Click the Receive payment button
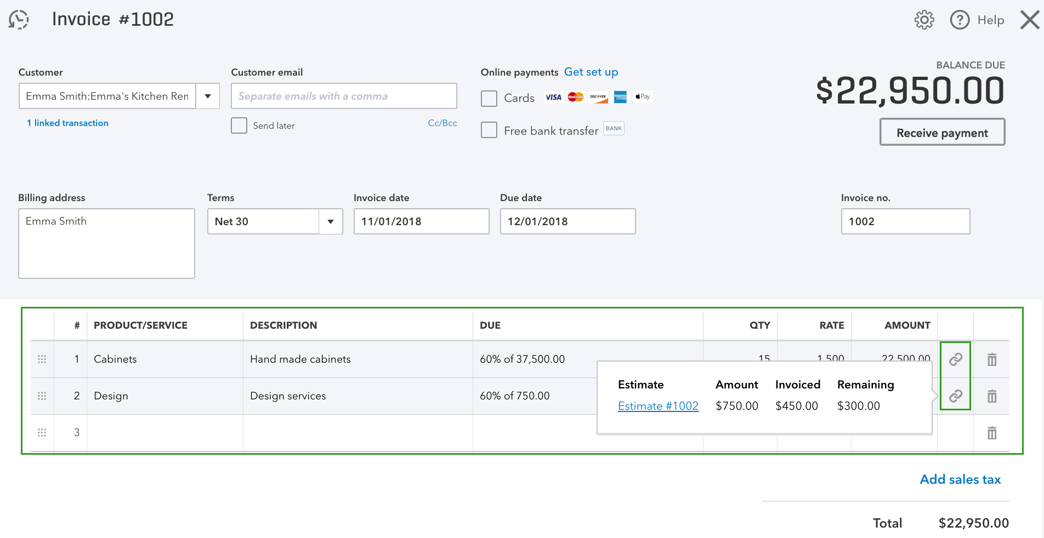Image resolution: width=1044 pixels, height=538 pixels. pyautogui.click(x=941, y=132)
